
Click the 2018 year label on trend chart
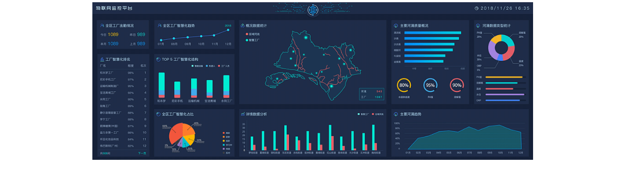pyautogui.click(x=228, y=25)
